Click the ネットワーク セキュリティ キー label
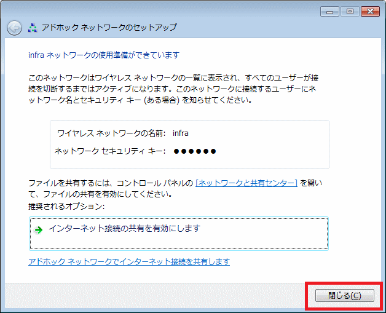Screen dimensions: 386x313 point(110,151)
